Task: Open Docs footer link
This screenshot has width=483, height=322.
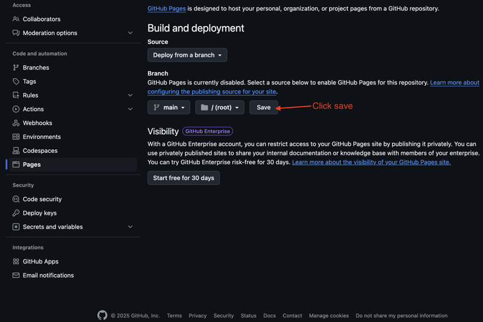Action: 269,315
